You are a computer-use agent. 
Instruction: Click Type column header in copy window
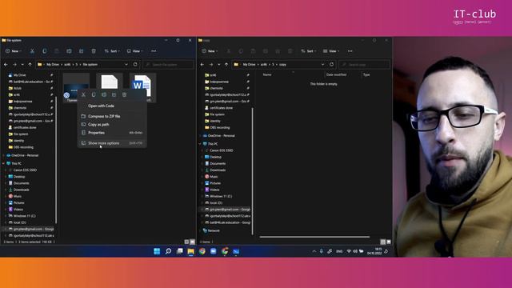pyautogui.click(x=366, y=74)
